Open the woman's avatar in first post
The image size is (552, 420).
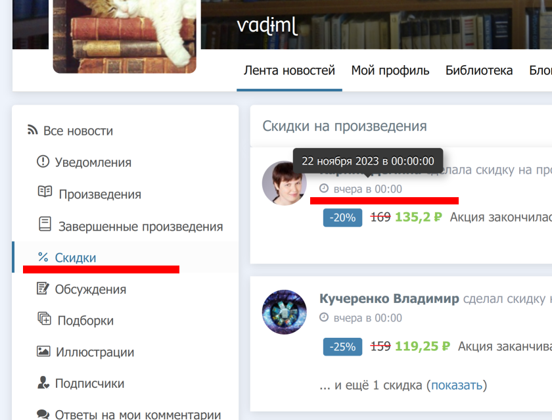pos(284,183)
